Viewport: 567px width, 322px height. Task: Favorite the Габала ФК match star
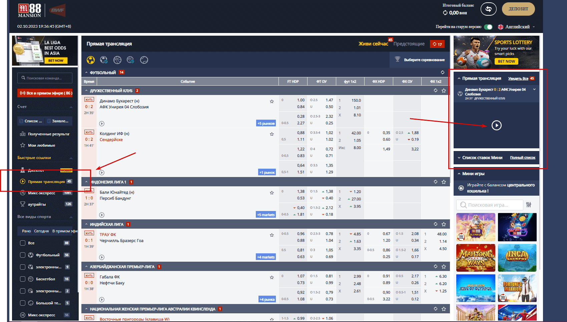click(x=272, y=277)
